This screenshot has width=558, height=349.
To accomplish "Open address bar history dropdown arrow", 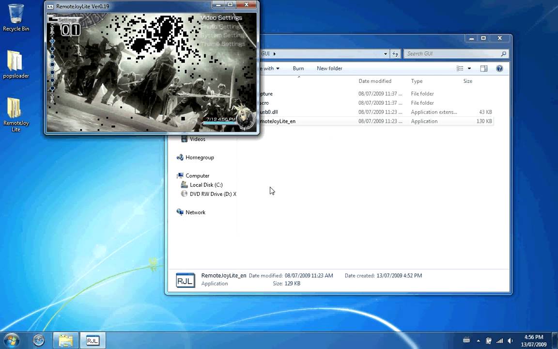I will pyautogui.click(x=386, y=54).
